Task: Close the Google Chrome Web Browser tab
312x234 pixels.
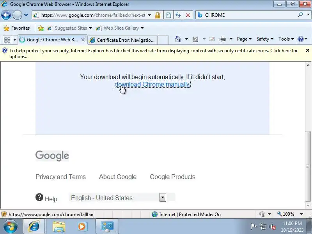Action: [x=83, y=40]
